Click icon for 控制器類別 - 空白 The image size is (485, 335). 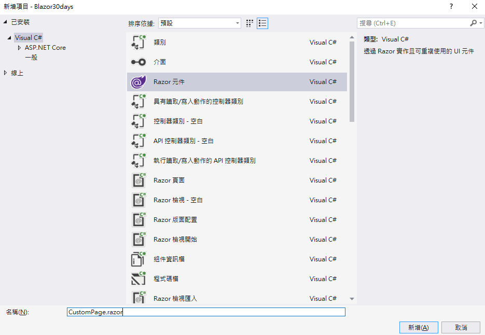point(138,121)
